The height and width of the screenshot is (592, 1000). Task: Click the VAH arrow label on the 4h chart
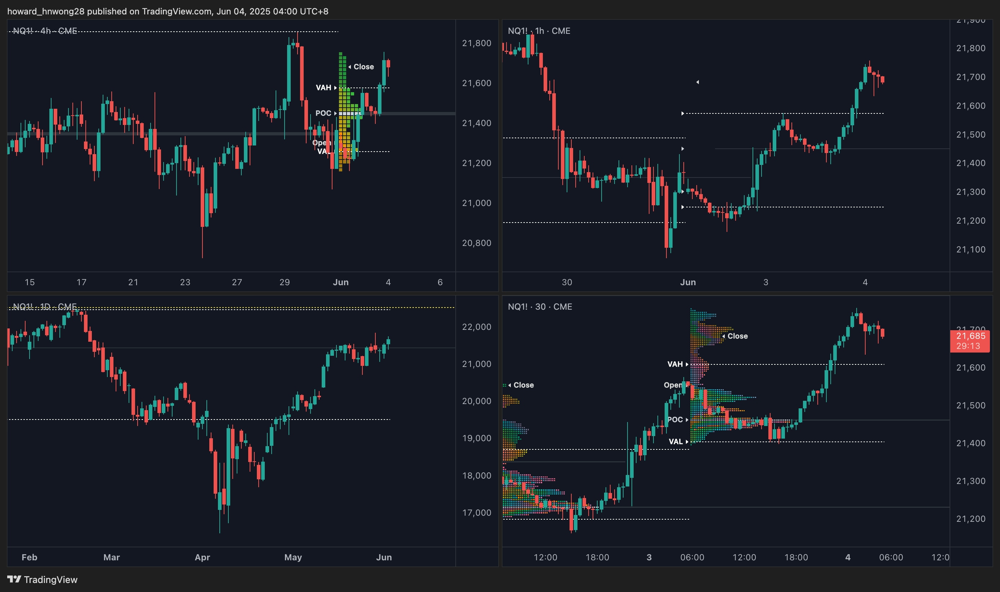pos(326,88)
